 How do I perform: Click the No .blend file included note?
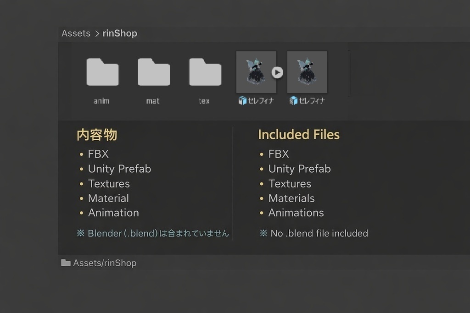point(314,233)
